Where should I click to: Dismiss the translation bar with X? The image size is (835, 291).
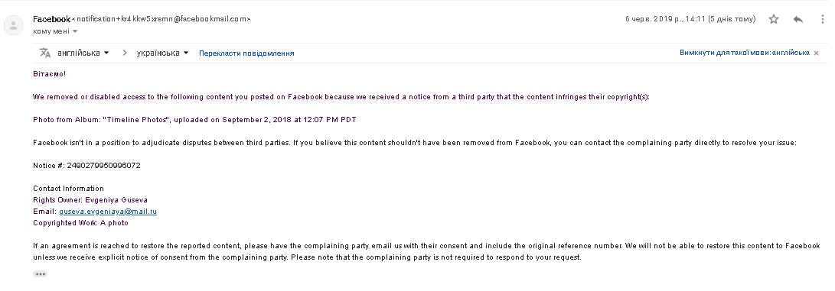point(816,53)
